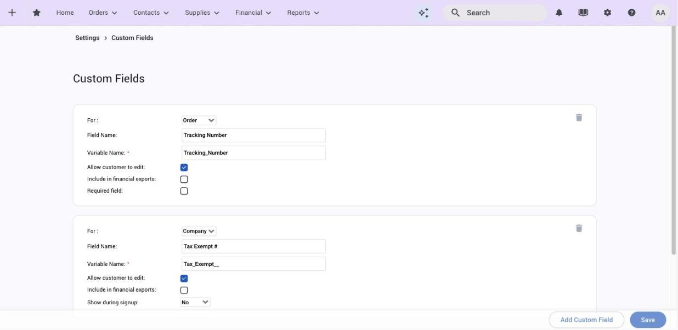The image size is (678, 330).
Task: Open the Show during signup dropdown
Action: [195, 302]
